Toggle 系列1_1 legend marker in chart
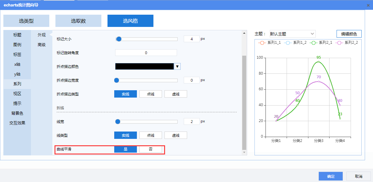 261,43
